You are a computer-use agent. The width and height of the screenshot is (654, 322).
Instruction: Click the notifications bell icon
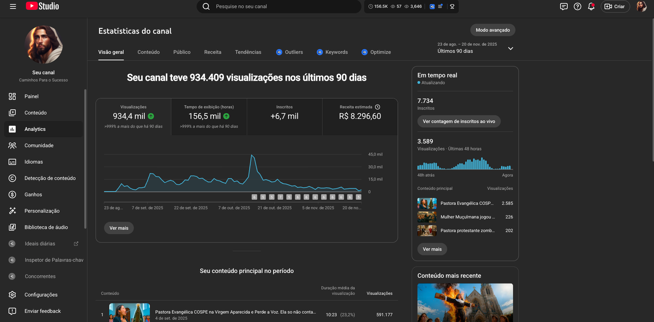[x=591, y=7]
